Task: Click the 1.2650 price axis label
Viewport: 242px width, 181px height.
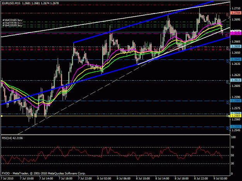Action: (236, 53)
